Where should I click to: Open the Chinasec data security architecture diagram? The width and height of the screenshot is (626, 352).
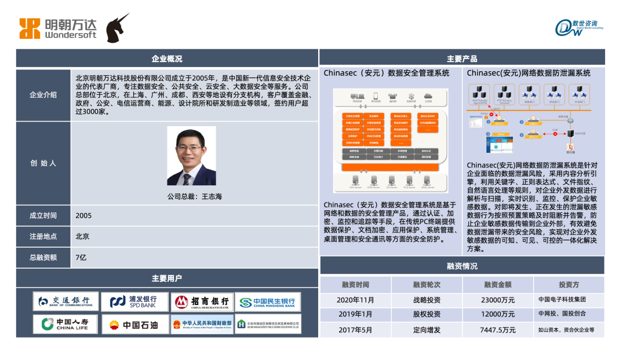[391, 141]
